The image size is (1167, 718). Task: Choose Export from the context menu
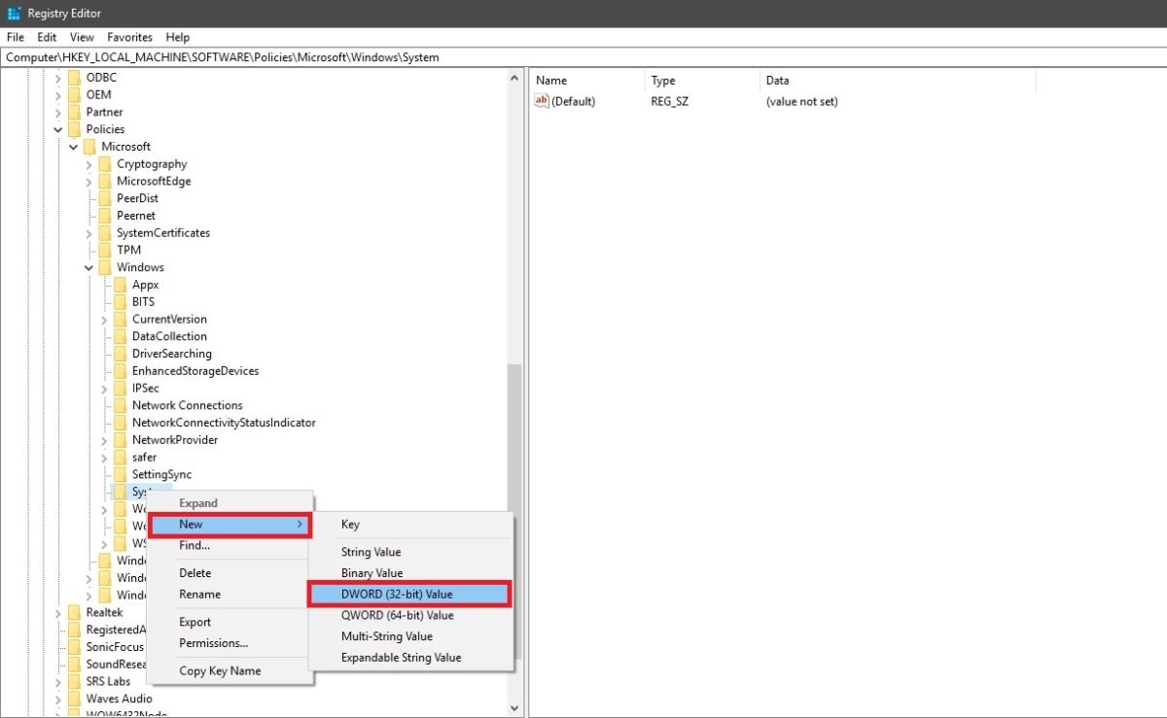[194, 621]
